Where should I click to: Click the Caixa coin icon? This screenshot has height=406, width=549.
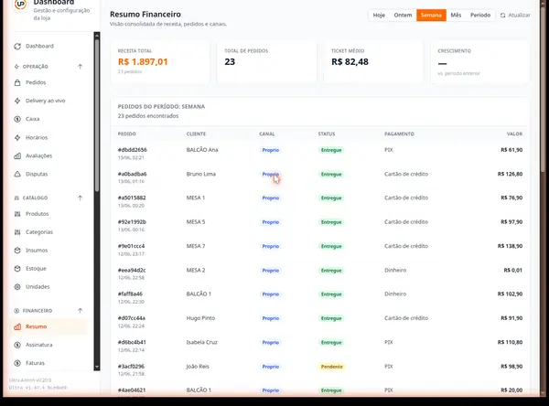(x=17, y=119)
